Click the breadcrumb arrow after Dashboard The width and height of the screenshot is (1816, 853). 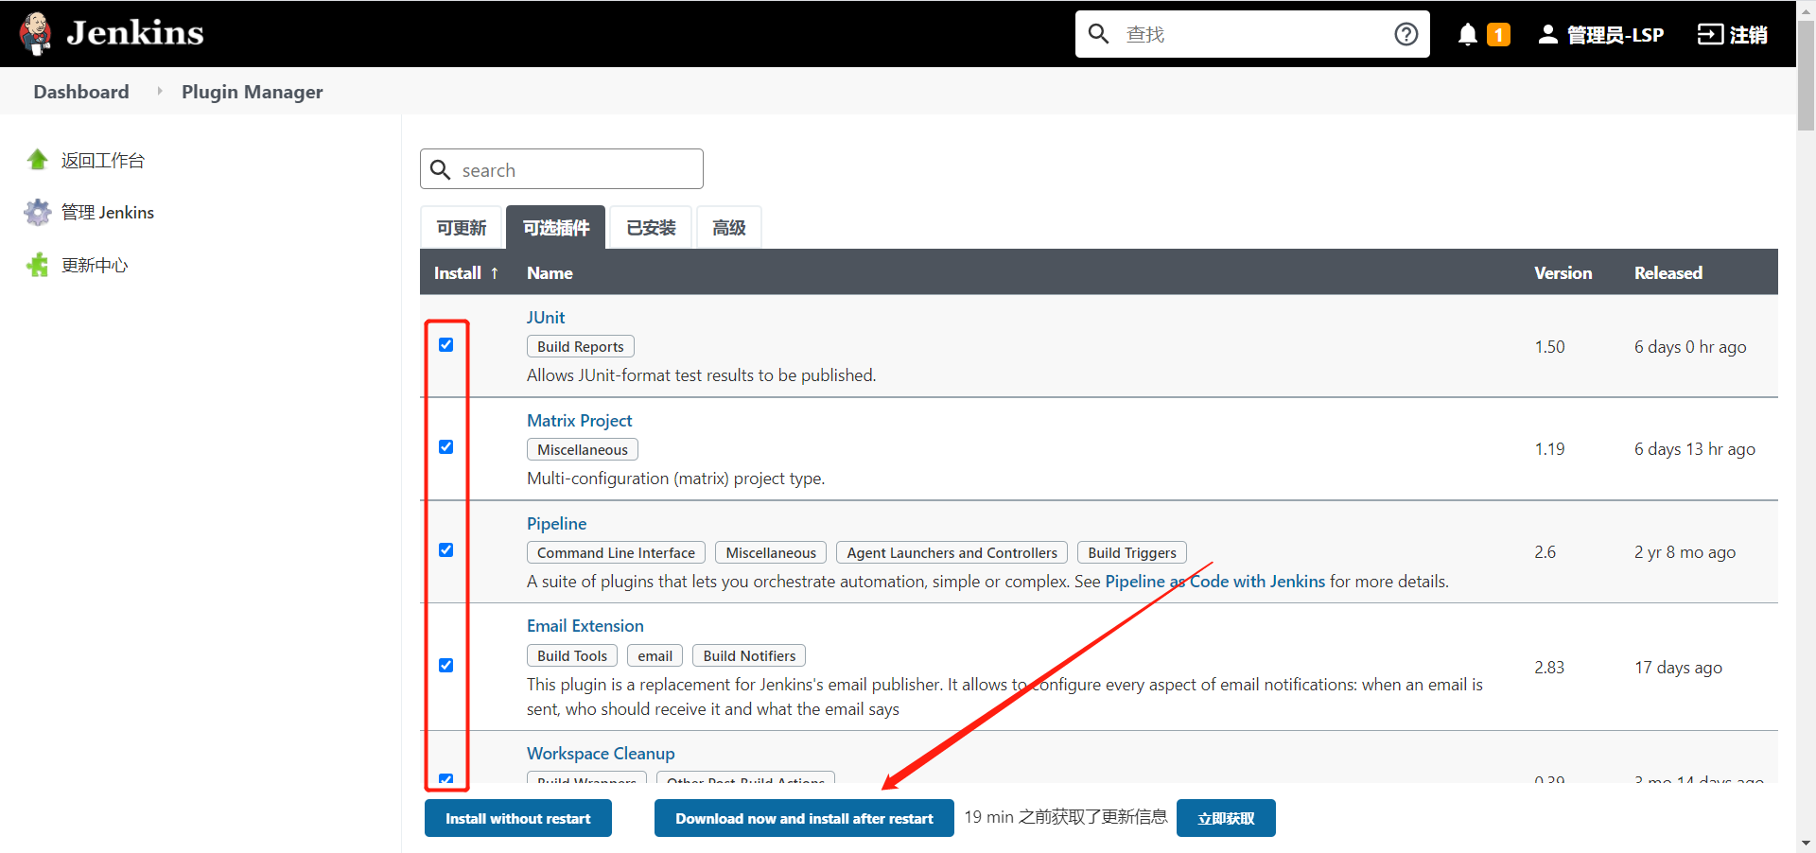click(159, 91)
